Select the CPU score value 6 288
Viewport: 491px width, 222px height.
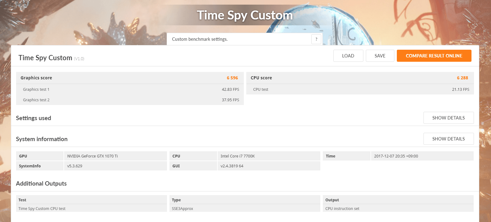[x=462, y=78]
